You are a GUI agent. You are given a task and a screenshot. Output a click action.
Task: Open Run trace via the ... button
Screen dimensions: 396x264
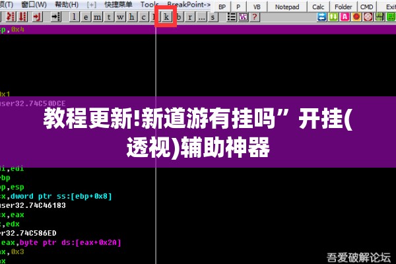(x=201, y=17)
